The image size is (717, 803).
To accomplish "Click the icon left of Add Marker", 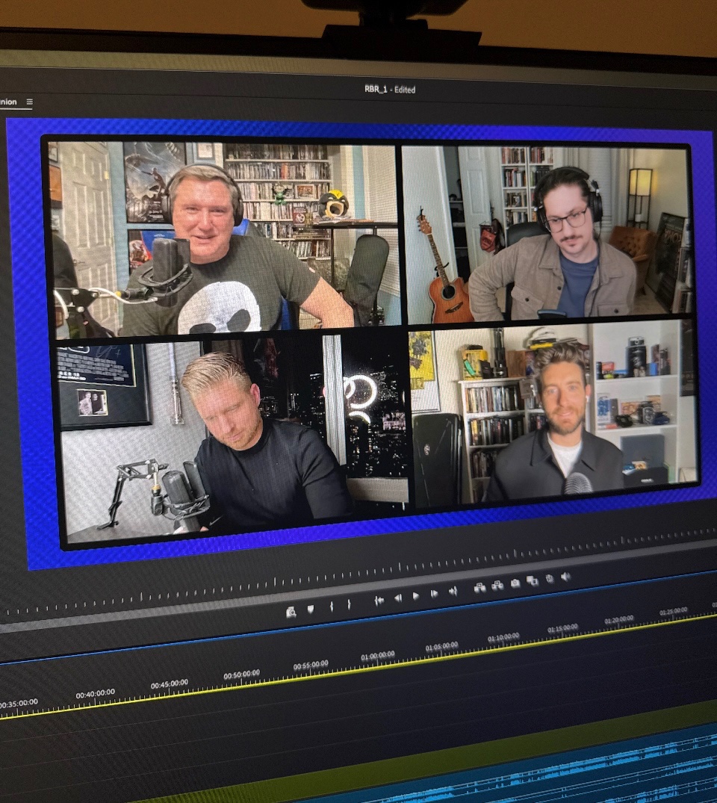I will pyautogui.click(x=291, y=612).
